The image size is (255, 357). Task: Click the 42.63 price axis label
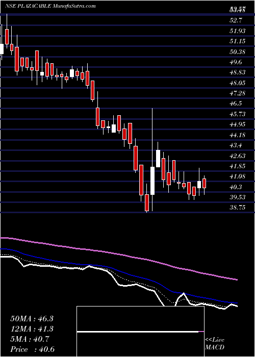tap(238, 156)
